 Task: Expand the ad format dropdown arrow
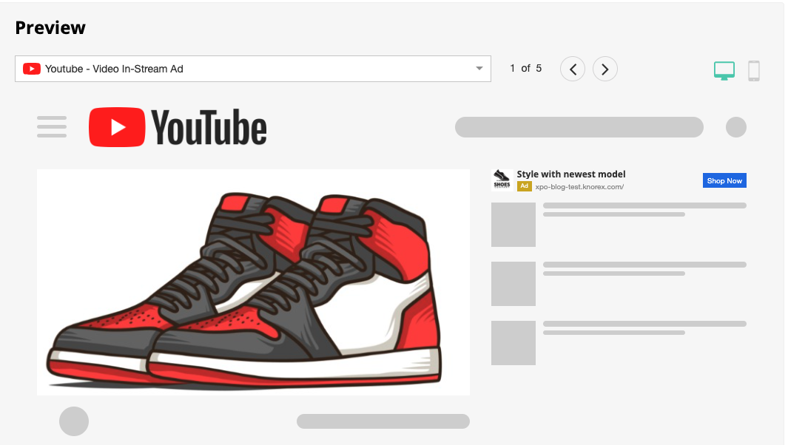click(x=478, y=69)
